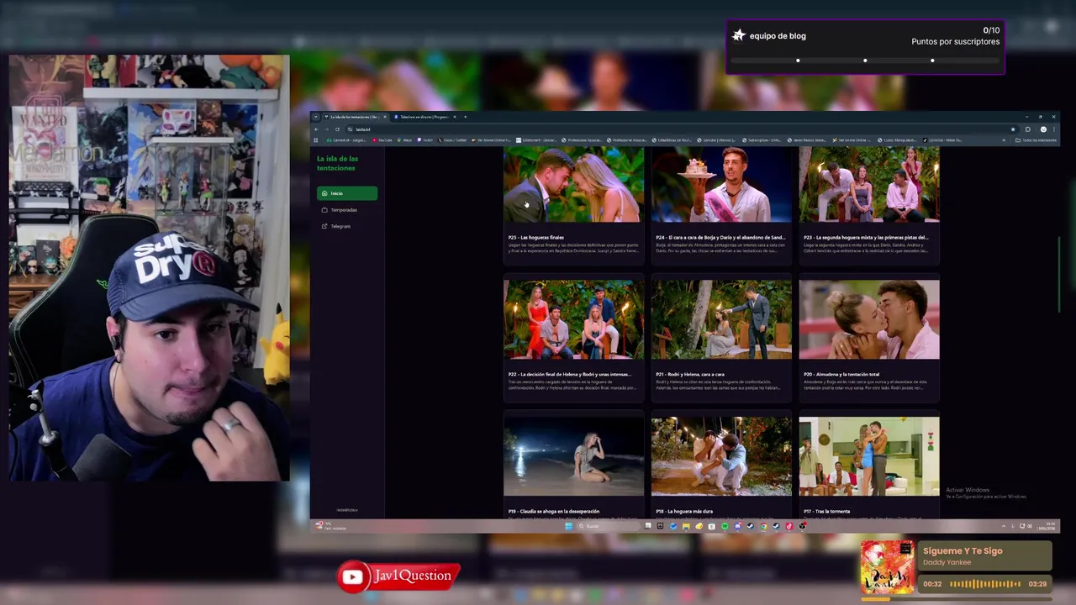Click the title 'P23 - La segunda hoguera mixta'
1076x605 pixels.
coord(866,238)
